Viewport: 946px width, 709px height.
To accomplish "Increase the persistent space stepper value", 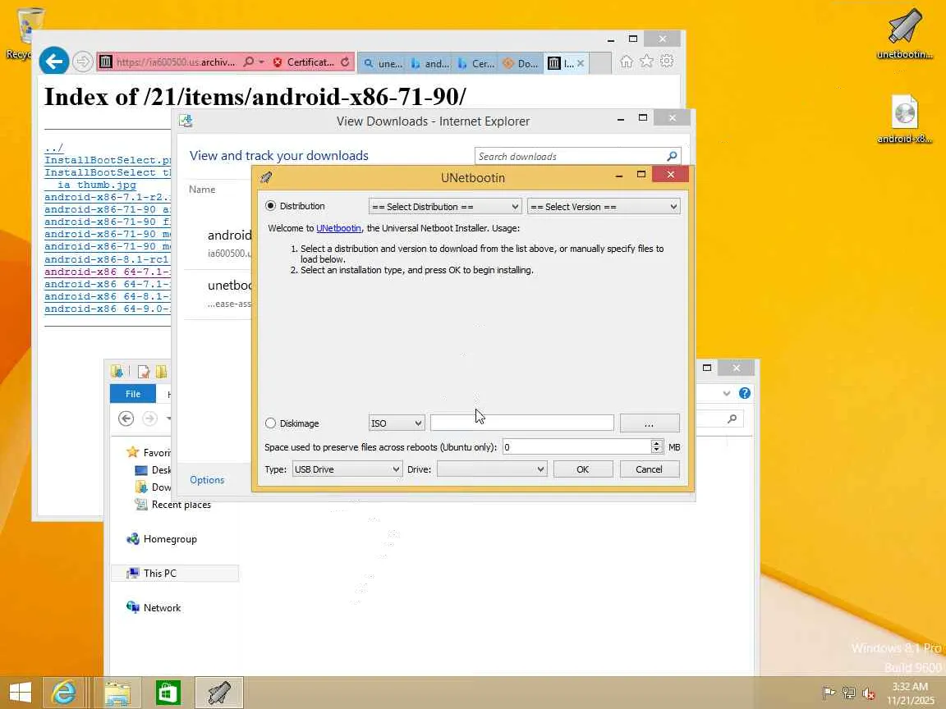I will 656,443.
